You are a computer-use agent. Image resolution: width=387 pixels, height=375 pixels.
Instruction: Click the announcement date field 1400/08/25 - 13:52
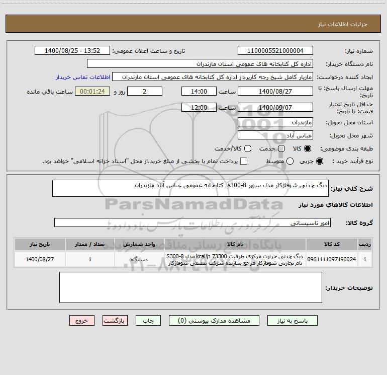coord(72,50)
